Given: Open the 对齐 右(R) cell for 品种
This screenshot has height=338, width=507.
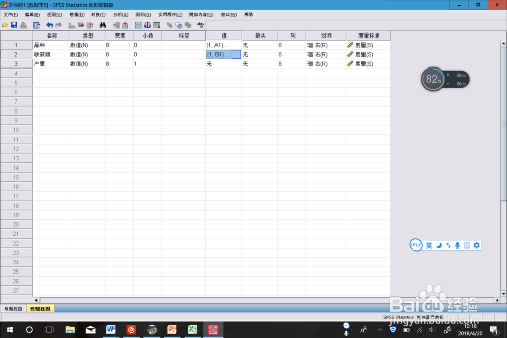Looking at the screenshot, I should pos(325,45).
